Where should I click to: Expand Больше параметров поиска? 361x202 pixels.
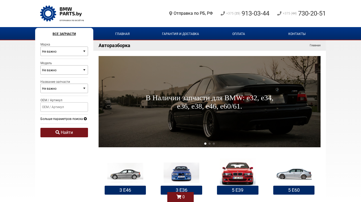tap(64, 119)
